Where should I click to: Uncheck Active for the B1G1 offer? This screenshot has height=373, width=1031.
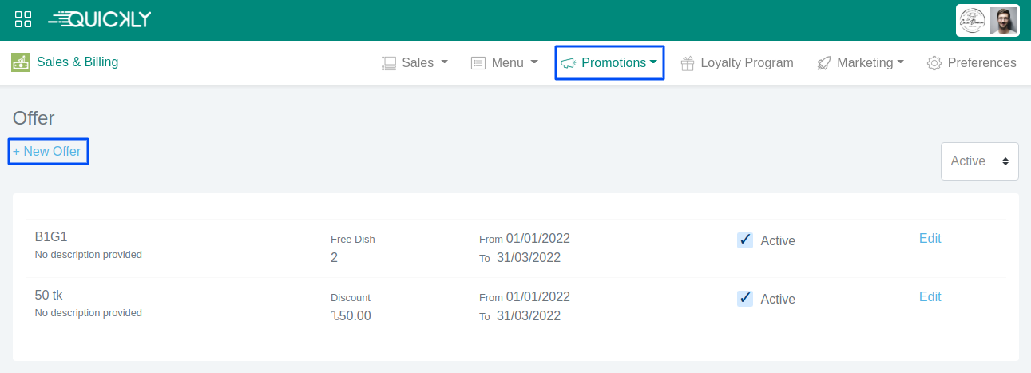745,240
